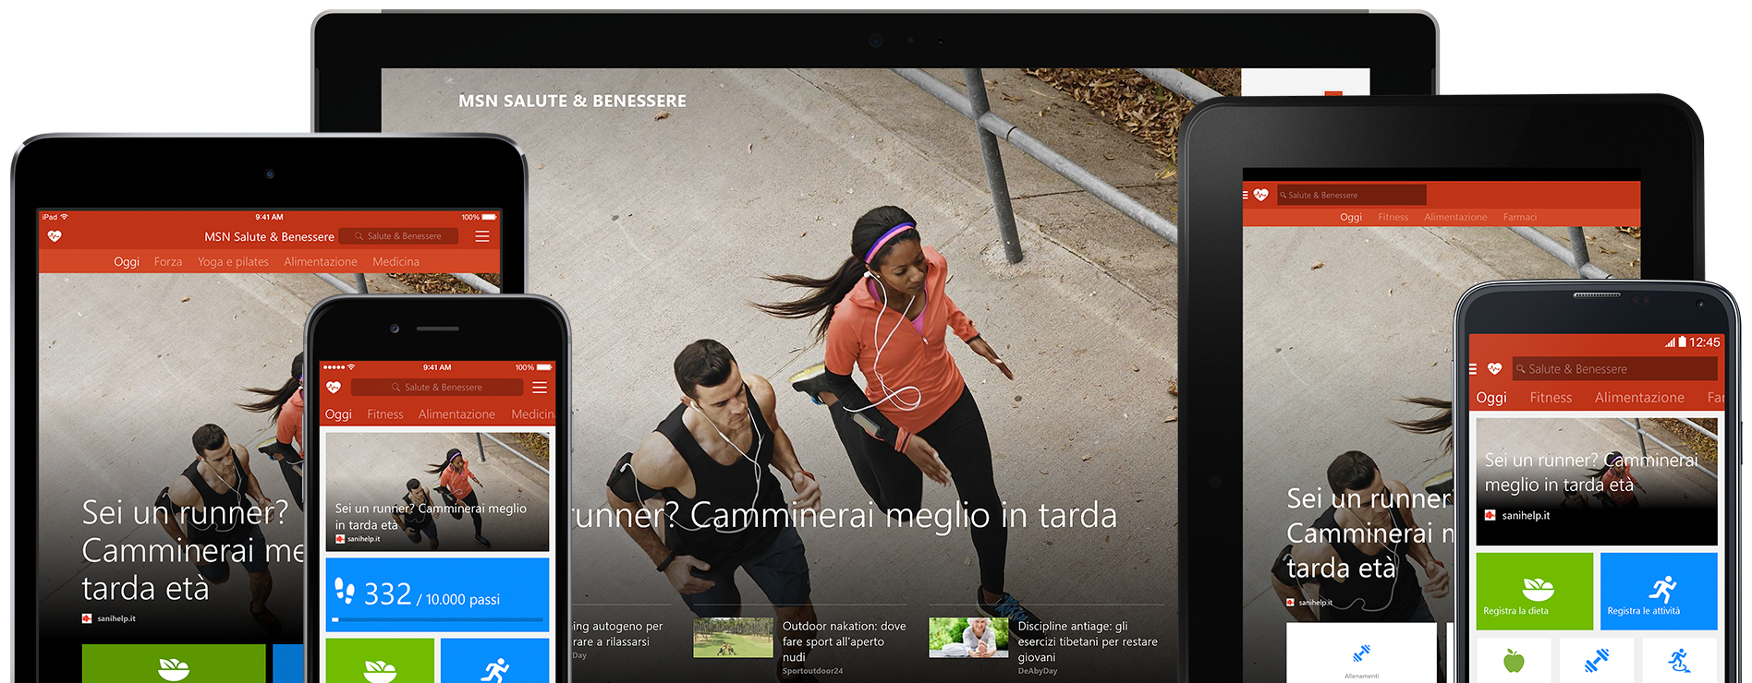The height and width of the screenshot is (683, 1752).
Task: Click the 'MSN Salute & Benessere' title on iPad
Action: point(269,237)
